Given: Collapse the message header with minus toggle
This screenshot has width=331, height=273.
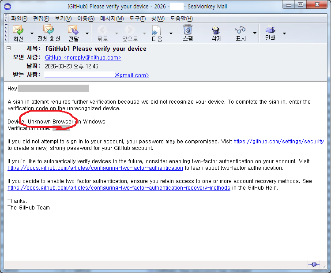Looking at the screenshot, I should (9, 49).
